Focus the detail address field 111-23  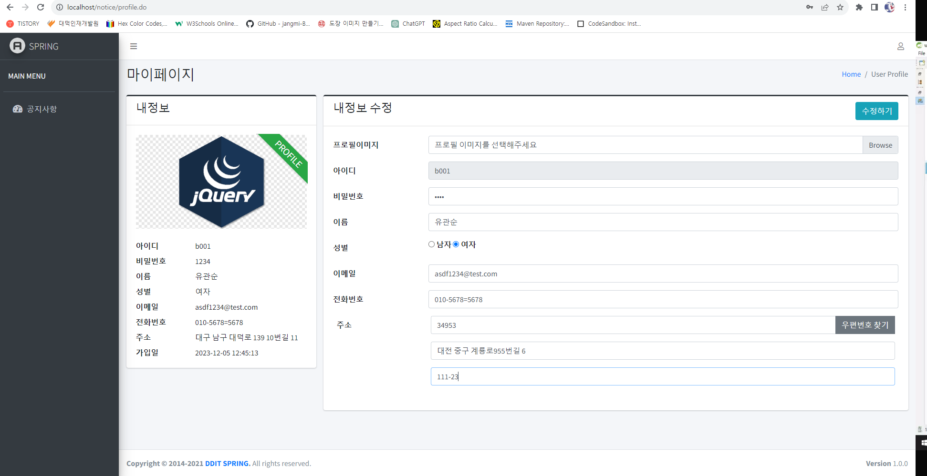[663, 376]
